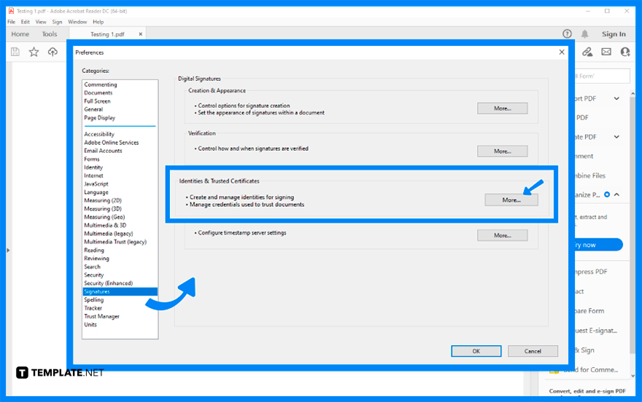Select Identity category

(93, 167)
